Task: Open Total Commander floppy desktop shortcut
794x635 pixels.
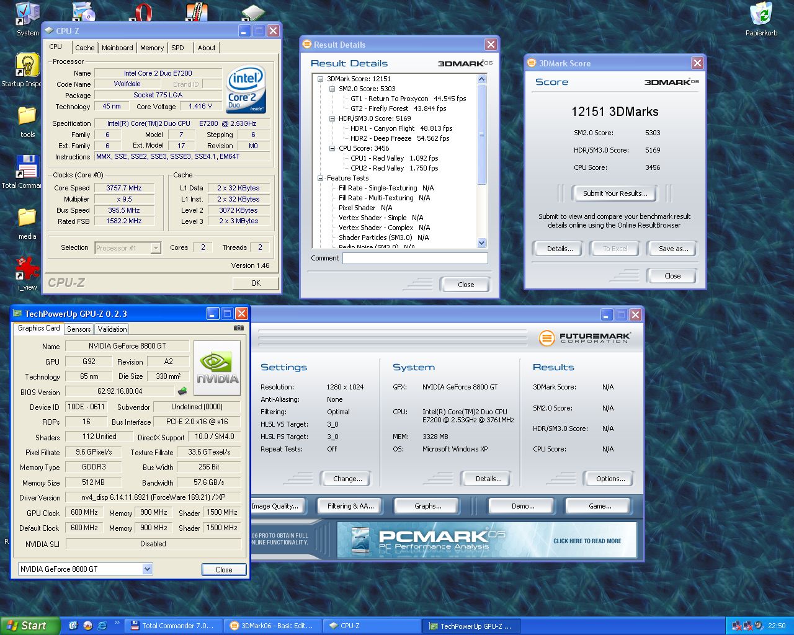Action: (27, 167)
